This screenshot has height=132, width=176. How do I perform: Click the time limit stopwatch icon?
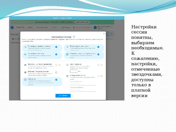tap(67, 65)
